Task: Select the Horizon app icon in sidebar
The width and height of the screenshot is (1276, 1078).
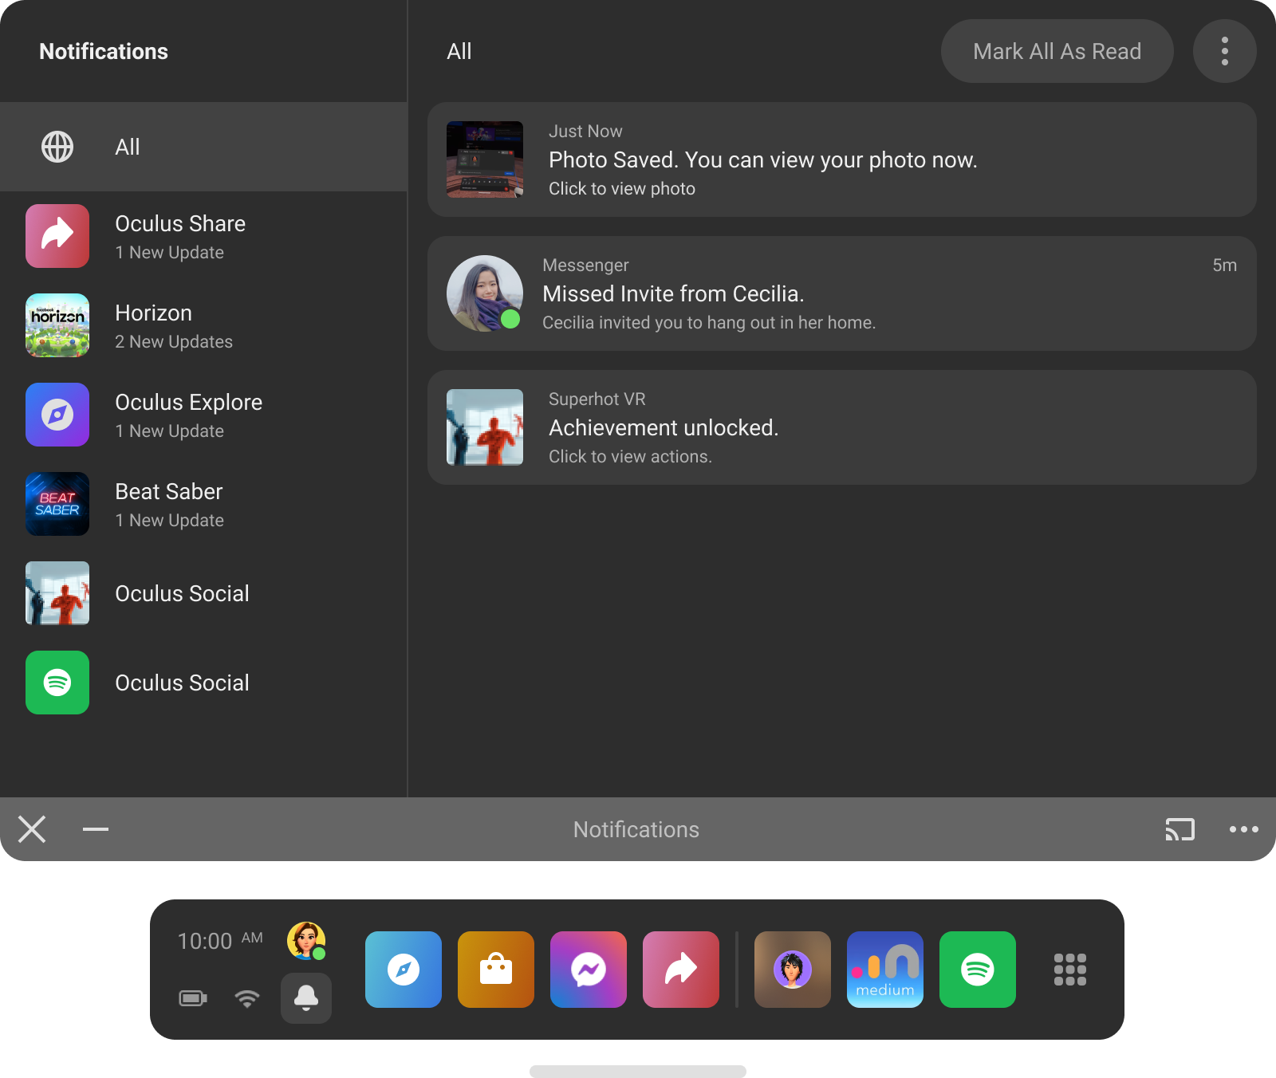Action: point(57,325)
